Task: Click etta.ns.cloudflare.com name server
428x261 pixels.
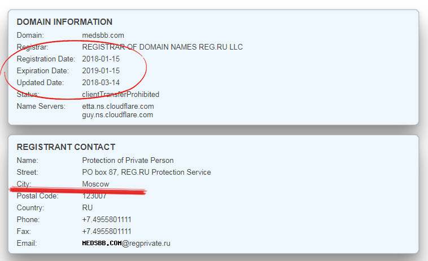Action: point(118,106)
